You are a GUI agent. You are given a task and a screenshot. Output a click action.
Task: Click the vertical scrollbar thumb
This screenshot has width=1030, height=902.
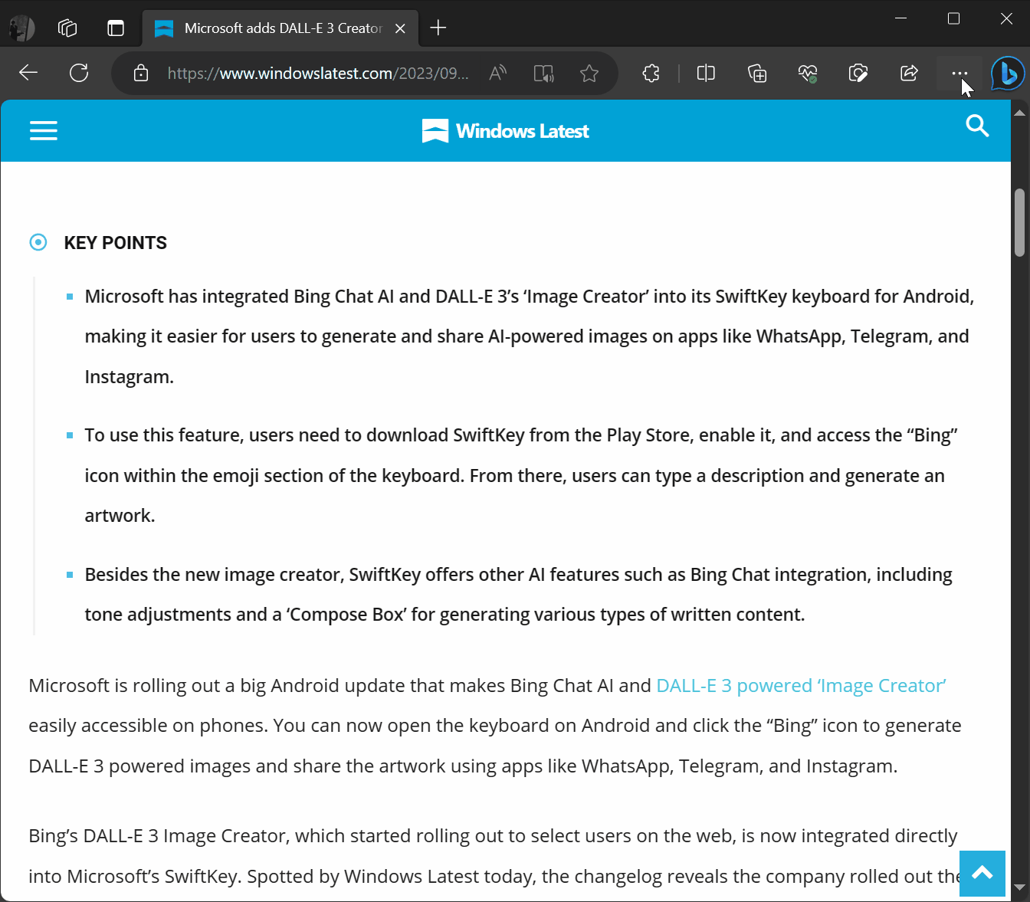click(1019, 222)
